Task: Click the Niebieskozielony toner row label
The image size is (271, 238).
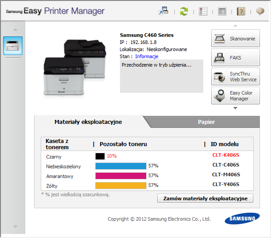Action: coord(63,167)
